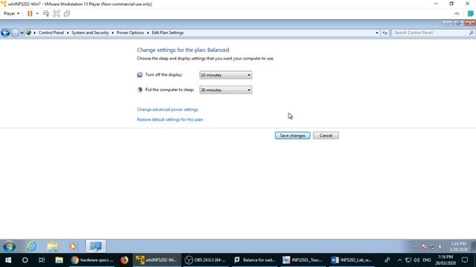Open Cortana search circle
This screenshot has height=267, width=476.
(25, 260)
